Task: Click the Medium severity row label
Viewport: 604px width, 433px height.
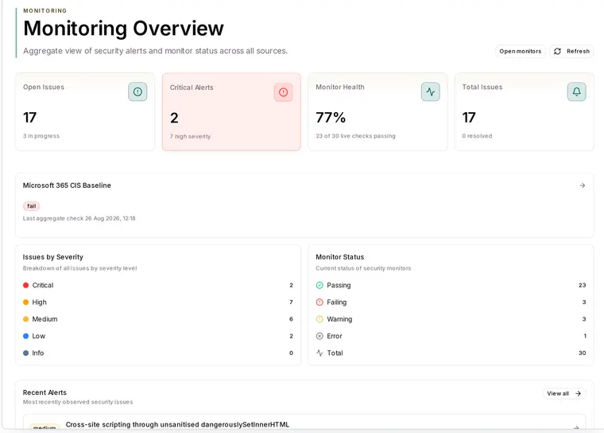Action: [45, 319]
